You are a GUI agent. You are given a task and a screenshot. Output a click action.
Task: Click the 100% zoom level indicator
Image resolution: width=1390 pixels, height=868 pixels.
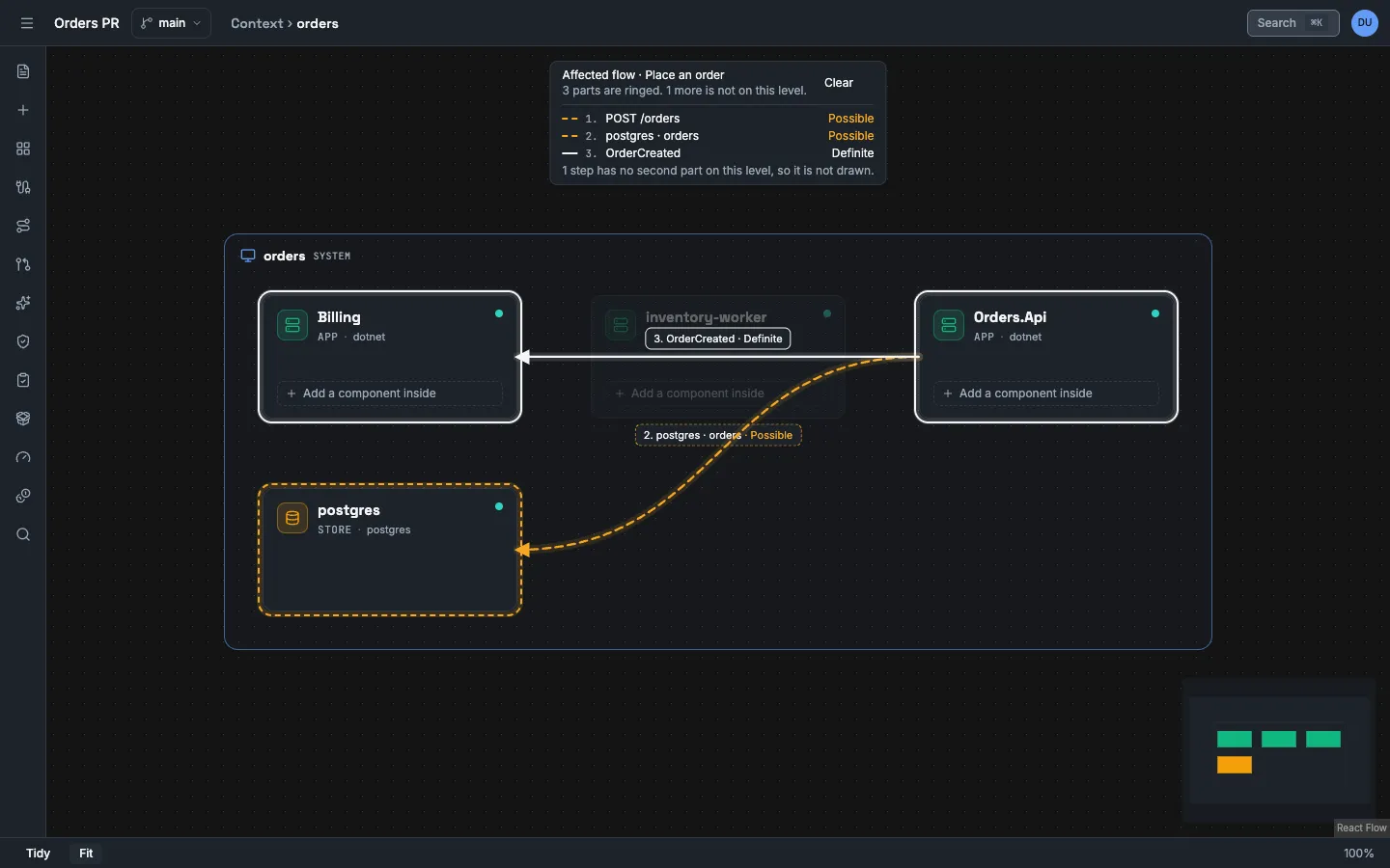click(1358, 854)
